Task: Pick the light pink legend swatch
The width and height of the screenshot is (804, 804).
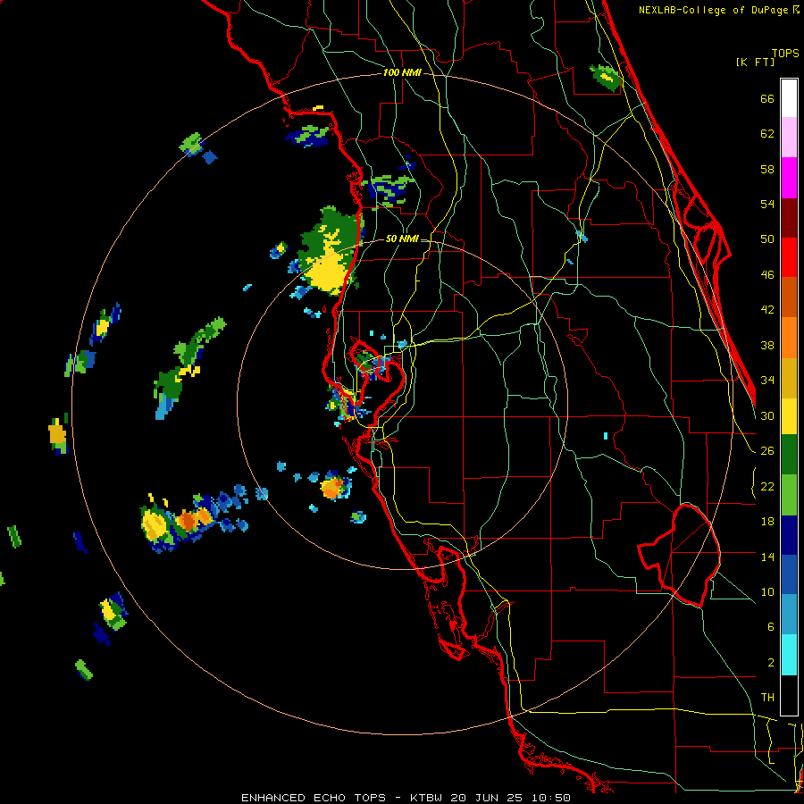Action: (789, 138)
